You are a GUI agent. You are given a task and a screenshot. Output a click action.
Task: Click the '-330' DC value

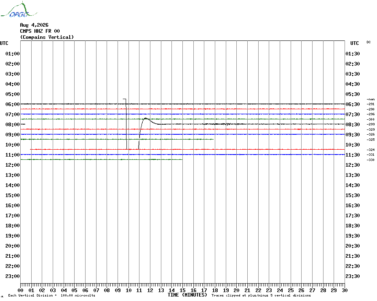371,160
